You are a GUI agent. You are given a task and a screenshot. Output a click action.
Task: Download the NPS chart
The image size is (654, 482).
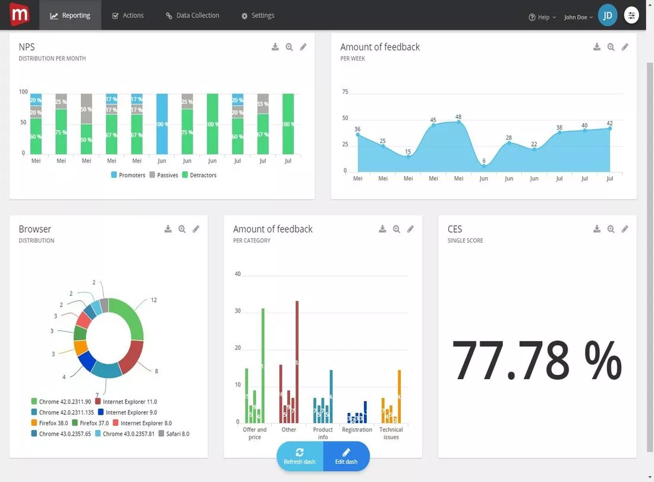pos(275,47)
